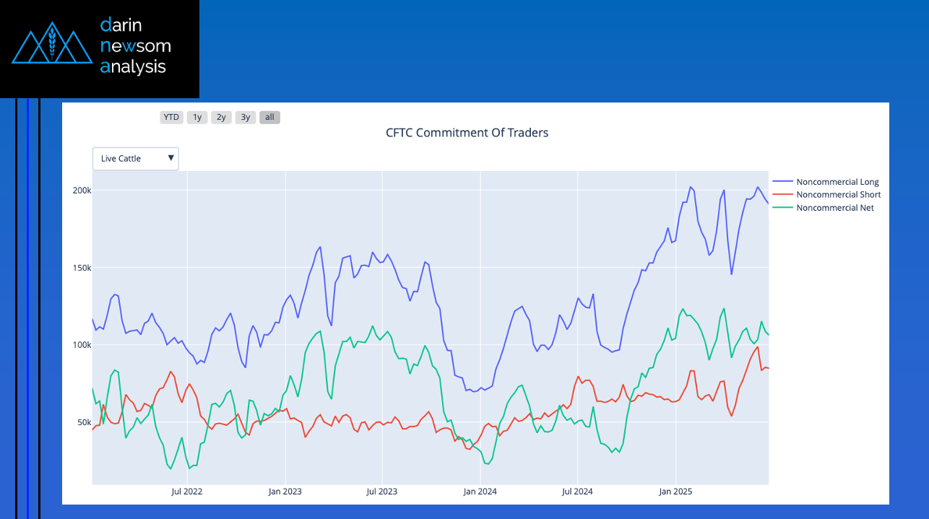Switch time range to 2y
Image resolution: width=929 pixels, height=519 pixels.
[x=221, y=117]
